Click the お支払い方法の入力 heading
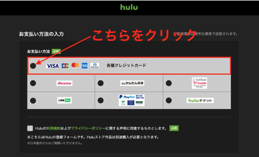The width and height of the screenshot is (259, 157). click(x=41, y=34)
